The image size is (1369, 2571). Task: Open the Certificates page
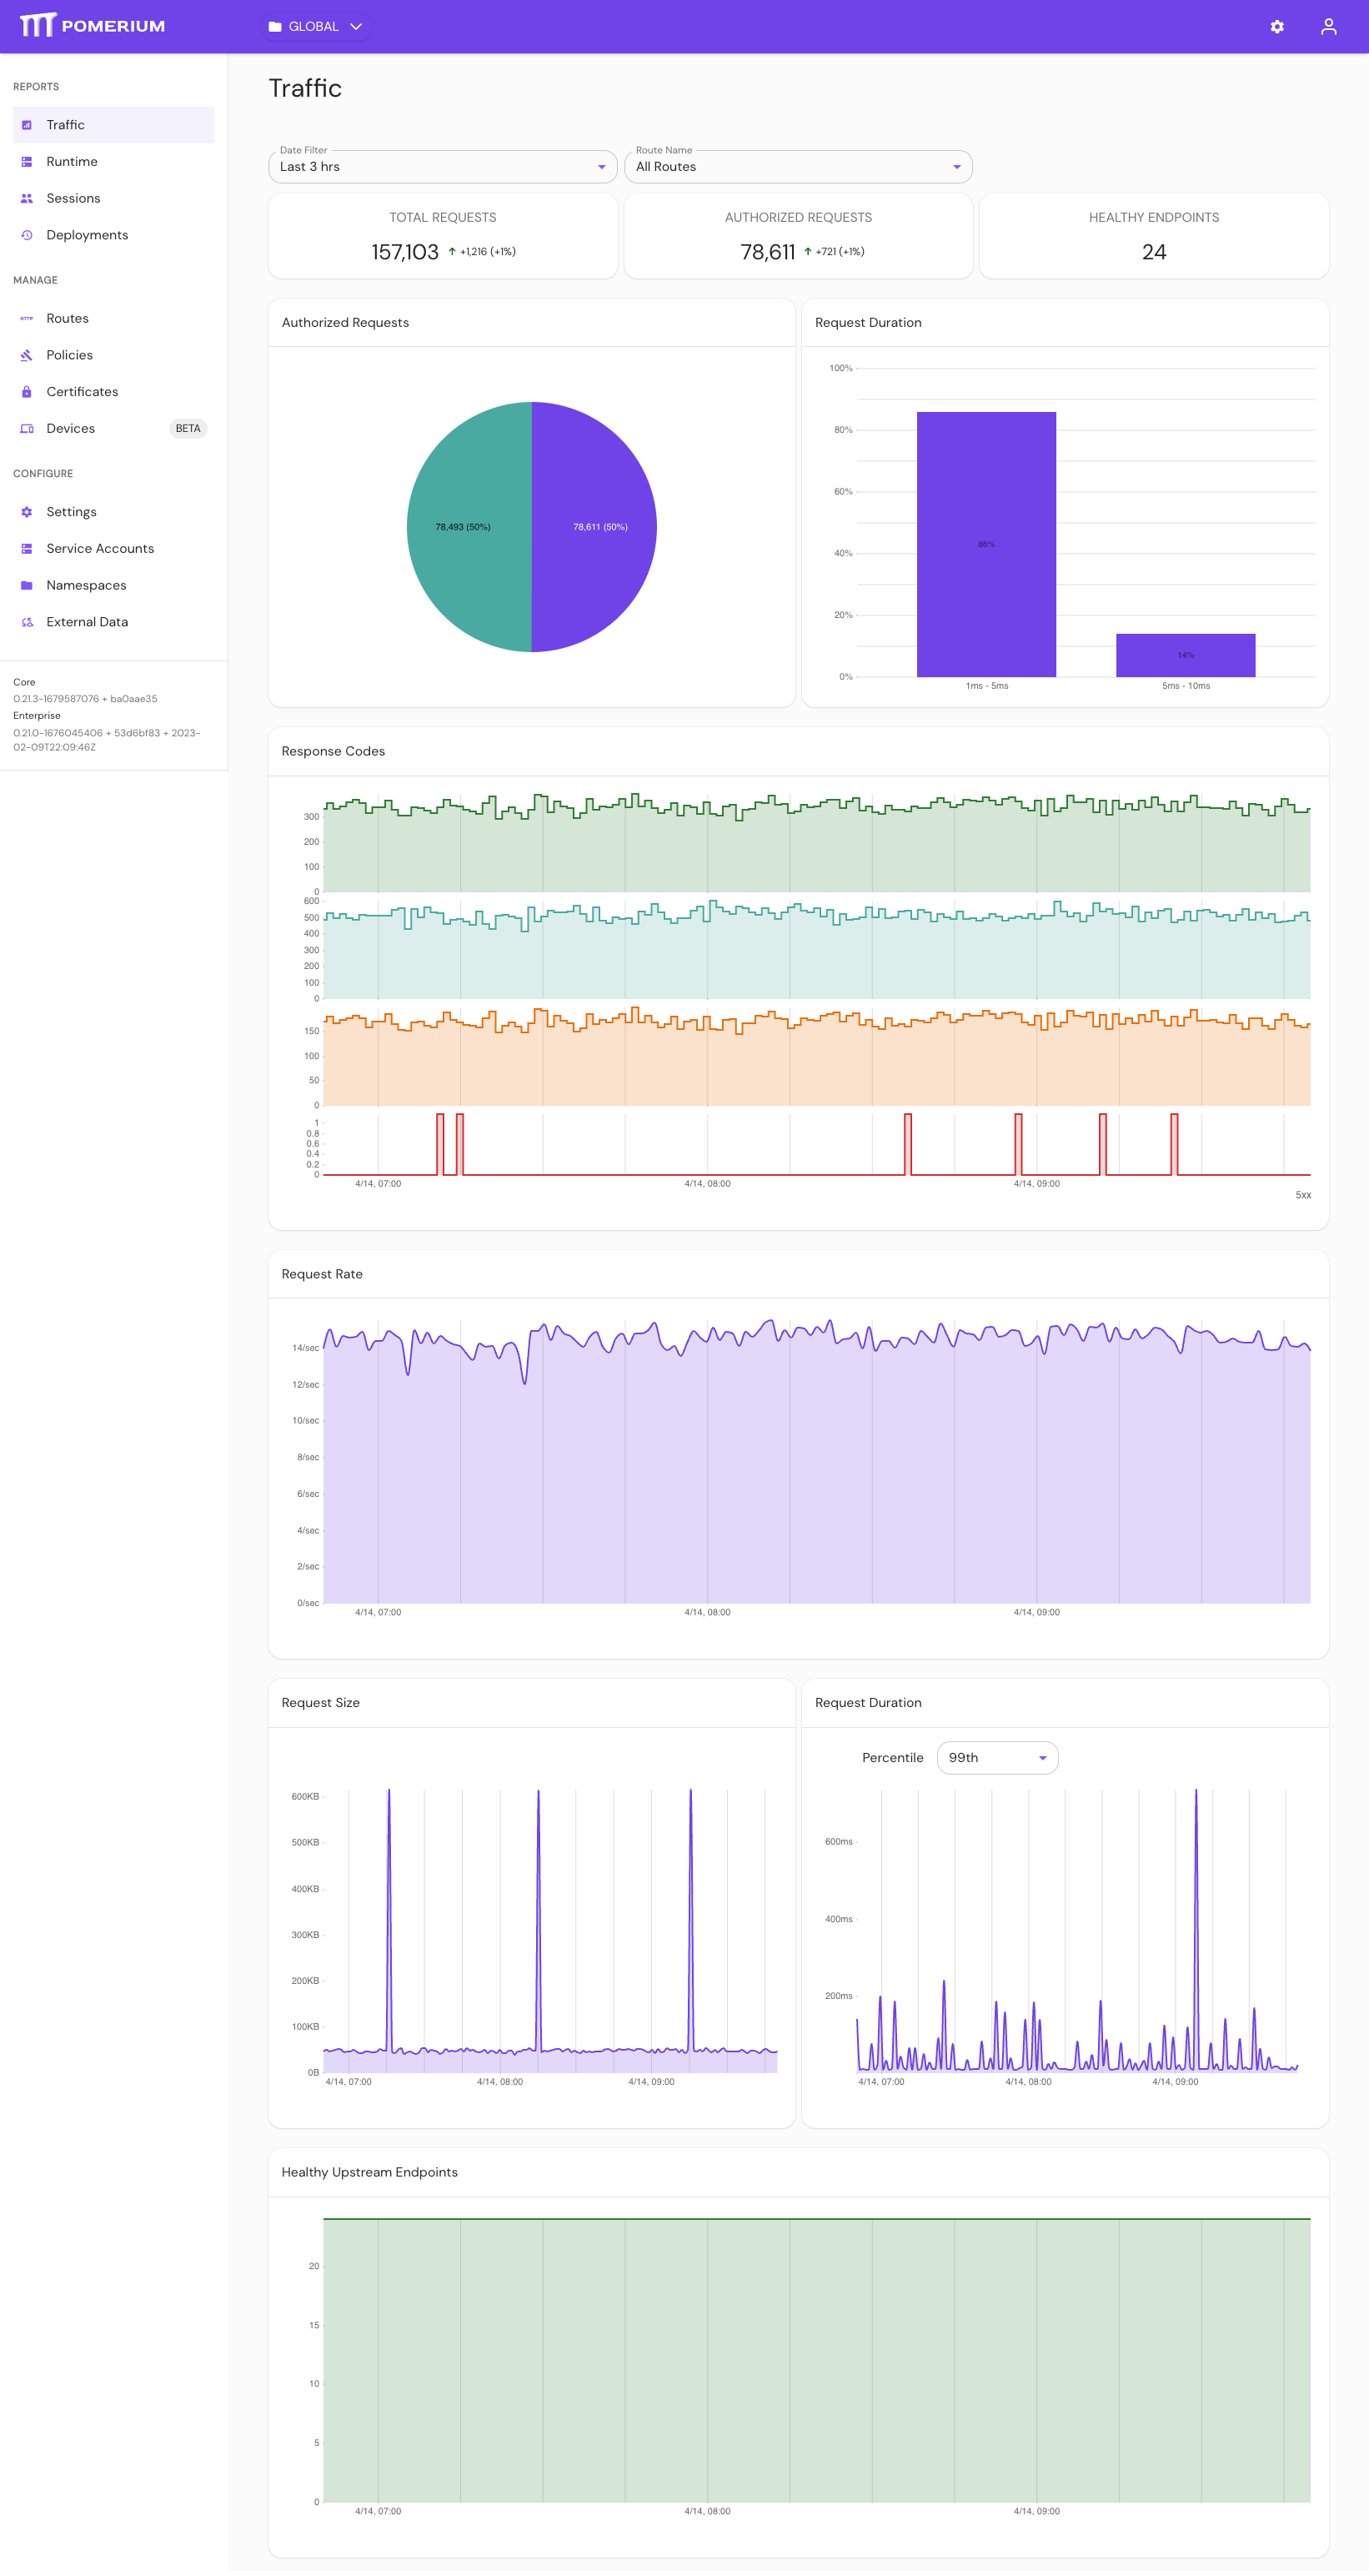(x=113, y=392)
